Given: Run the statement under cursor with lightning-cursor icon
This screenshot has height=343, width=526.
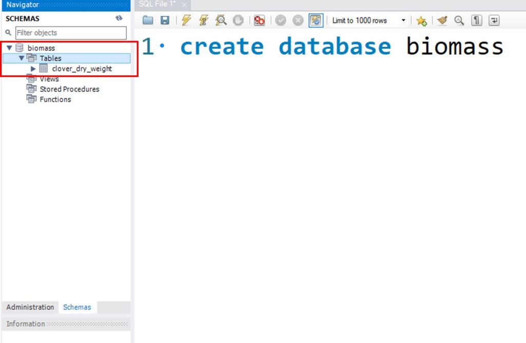Looking at the screenshot, I should coord(203,21).
